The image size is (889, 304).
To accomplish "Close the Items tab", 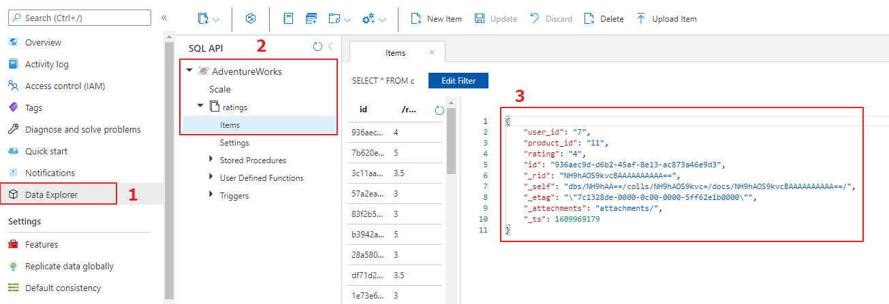I will pos(432,52).
